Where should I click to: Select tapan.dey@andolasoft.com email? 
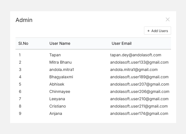click(136, 55)
